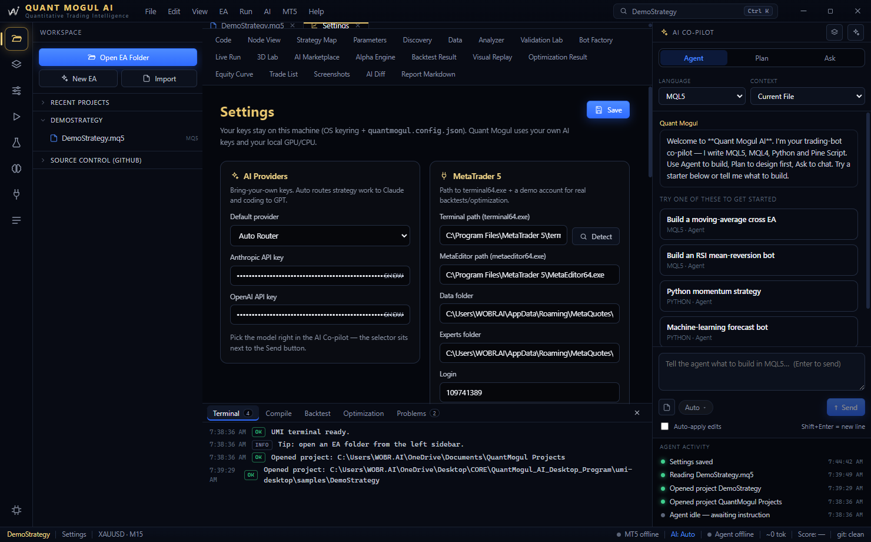Image resolution: width=871 pixels, height=542 pixels.
Task: Toggle the Auto-apply edits checkbox
Action: (x=664, y=427)
